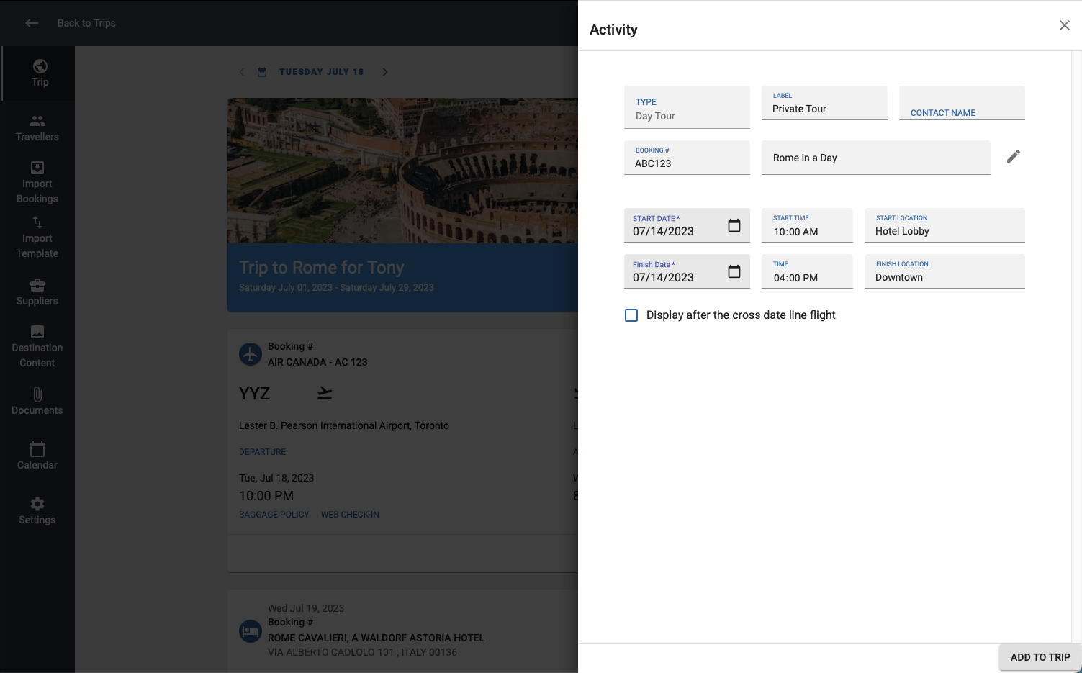Go to next day with right chevron
The image size is (1082, 673).
(x=385, y=72)
